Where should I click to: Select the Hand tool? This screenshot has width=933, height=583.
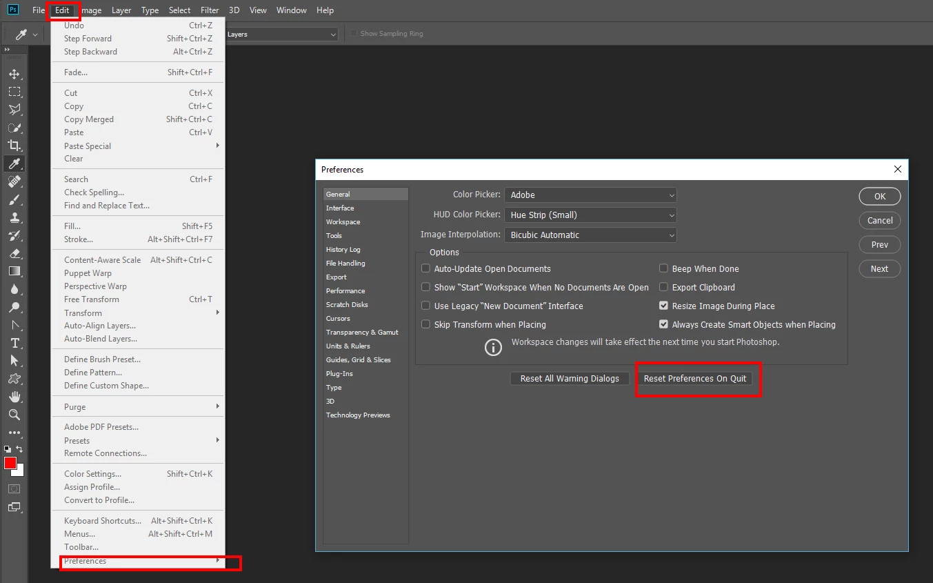click(14, 397)
